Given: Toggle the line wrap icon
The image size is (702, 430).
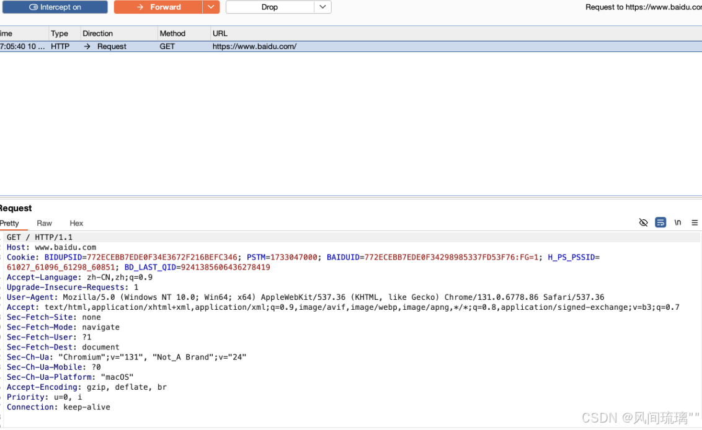Looking at the screenshot, I should 660,222.
